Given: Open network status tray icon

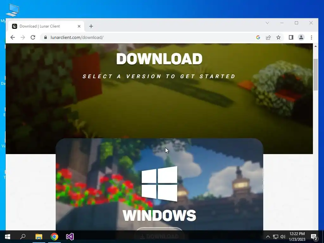Looking at the screenshot, I should pos(276,237).
